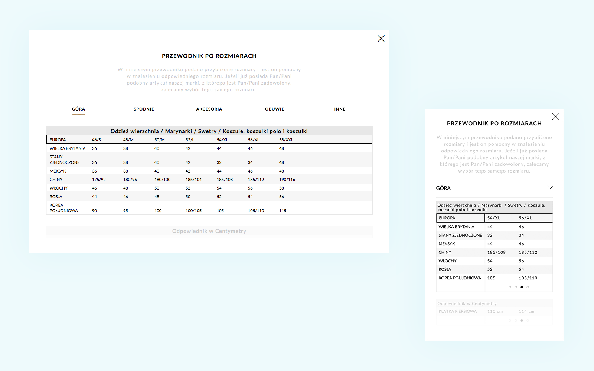Image resolution: width=594 pixels, height=371 pixels.
Task: Click WŁOCHY row label in desktop table
Action: click(x=59, y=188)
